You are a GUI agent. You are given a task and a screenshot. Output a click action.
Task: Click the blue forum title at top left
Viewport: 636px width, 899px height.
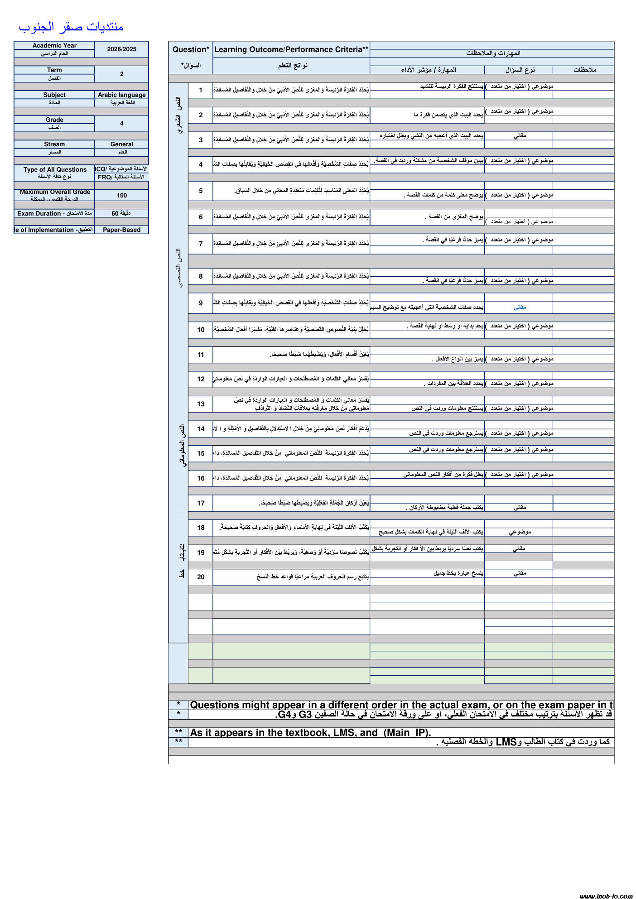(71, 27)
